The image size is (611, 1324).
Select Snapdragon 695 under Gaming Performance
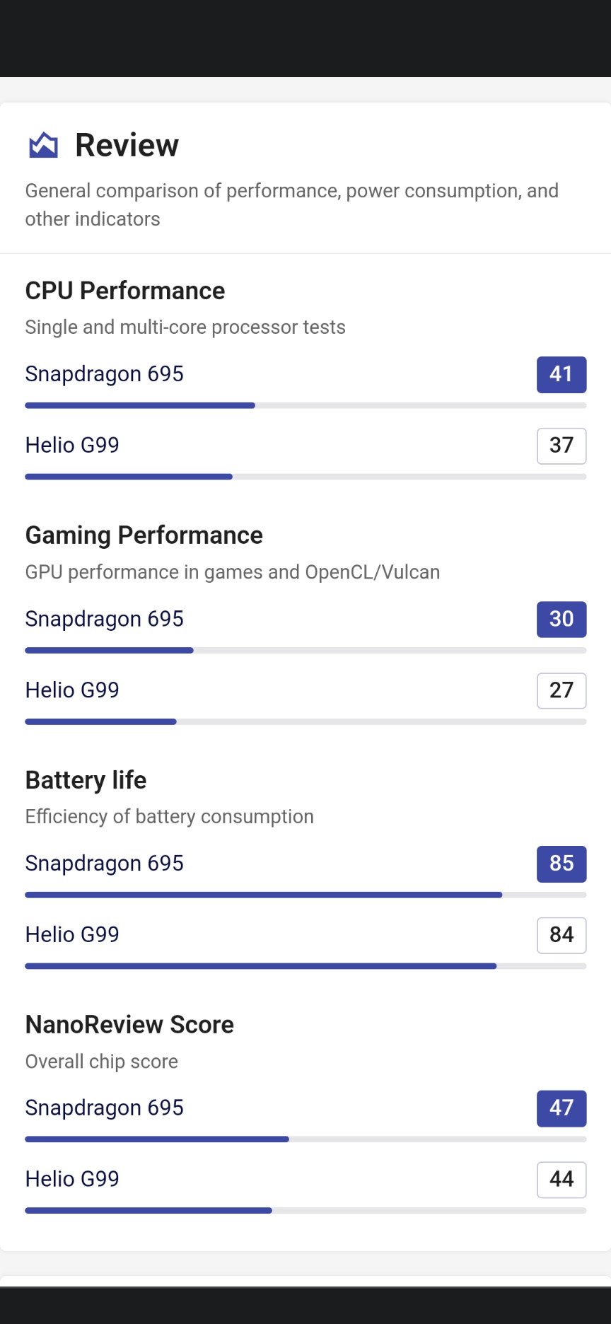pos(104,619)
